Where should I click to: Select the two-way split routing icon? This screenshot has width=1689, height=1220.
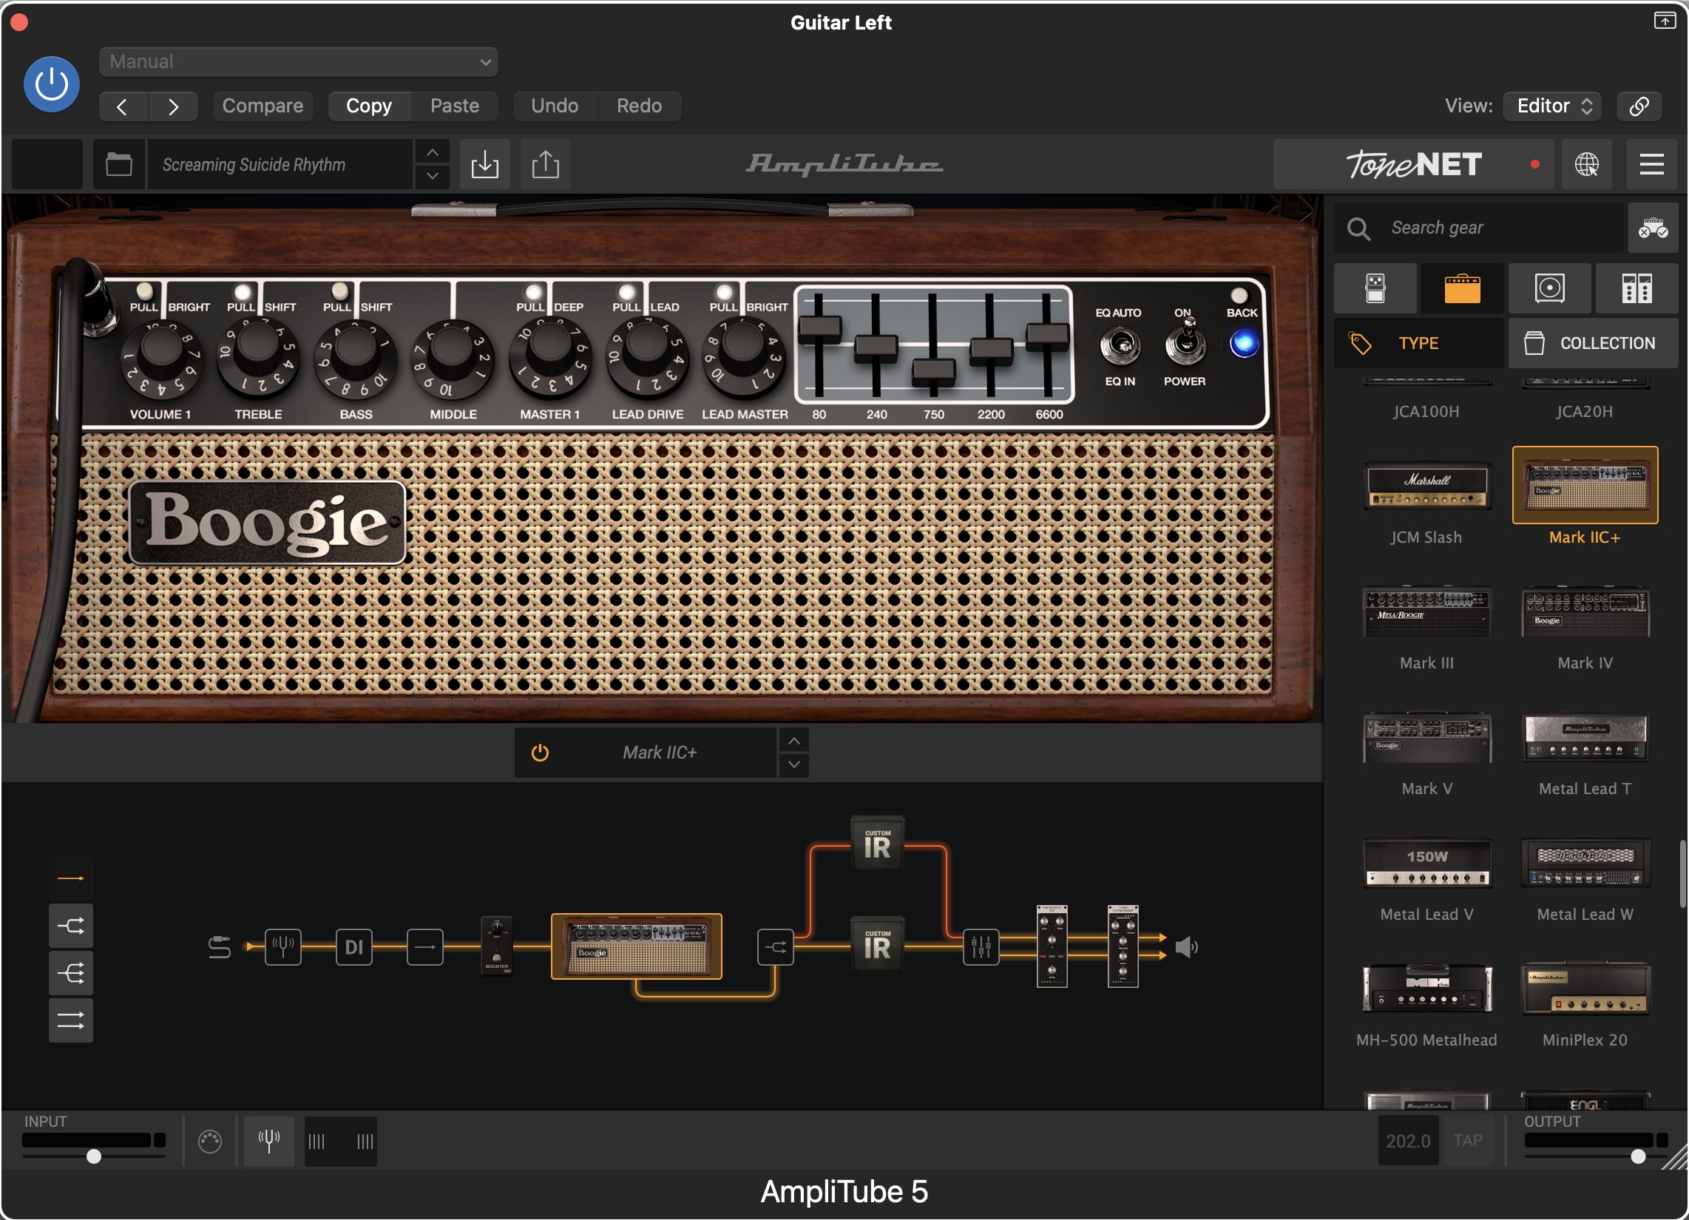tap(71, 926)
